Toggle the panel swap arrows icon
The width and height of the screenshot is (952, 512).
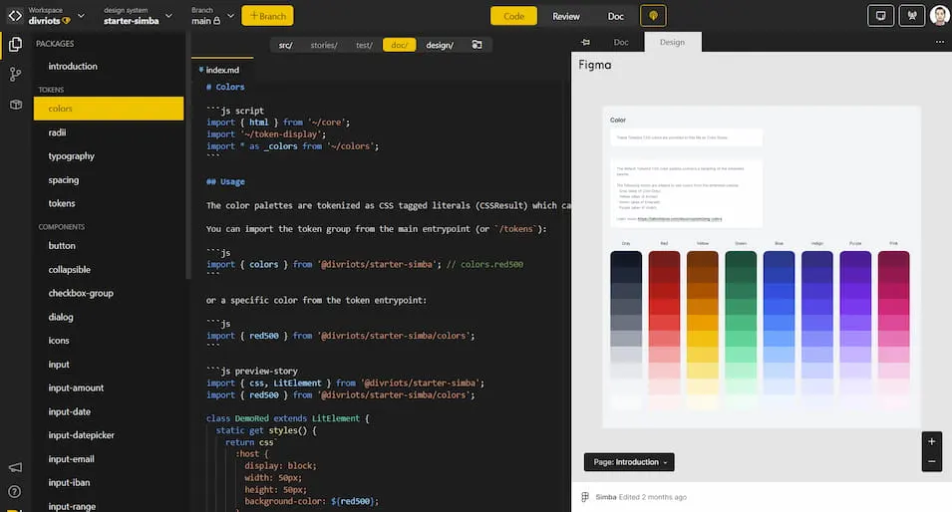[x=585, y=42]
